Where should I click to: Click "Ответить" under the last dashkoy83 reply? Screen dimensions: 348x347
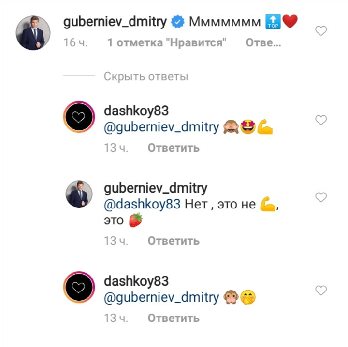[174, 318]
